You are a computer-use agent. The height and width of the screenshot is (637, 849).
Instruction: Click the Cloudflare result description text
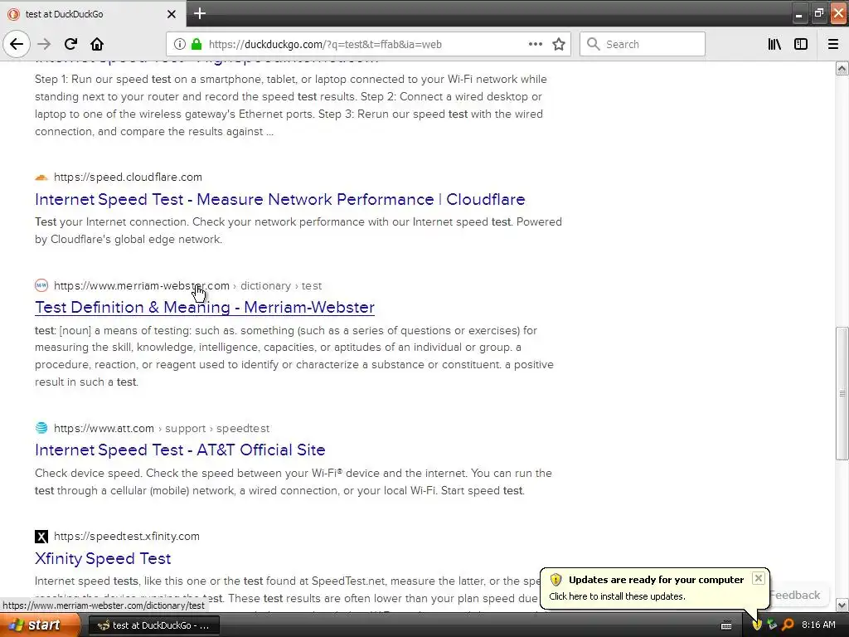pos(298,231)
